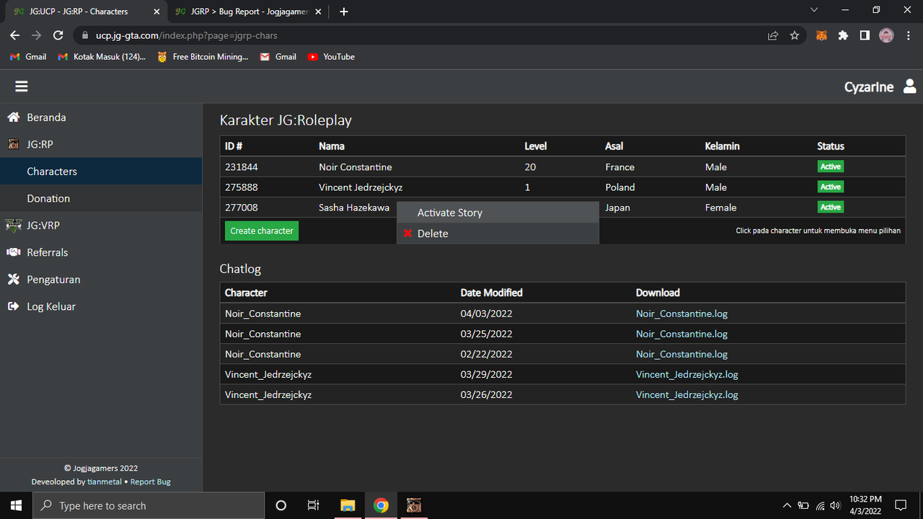Open the Gmail bookmark with M icon

click(x=28, y=56)
